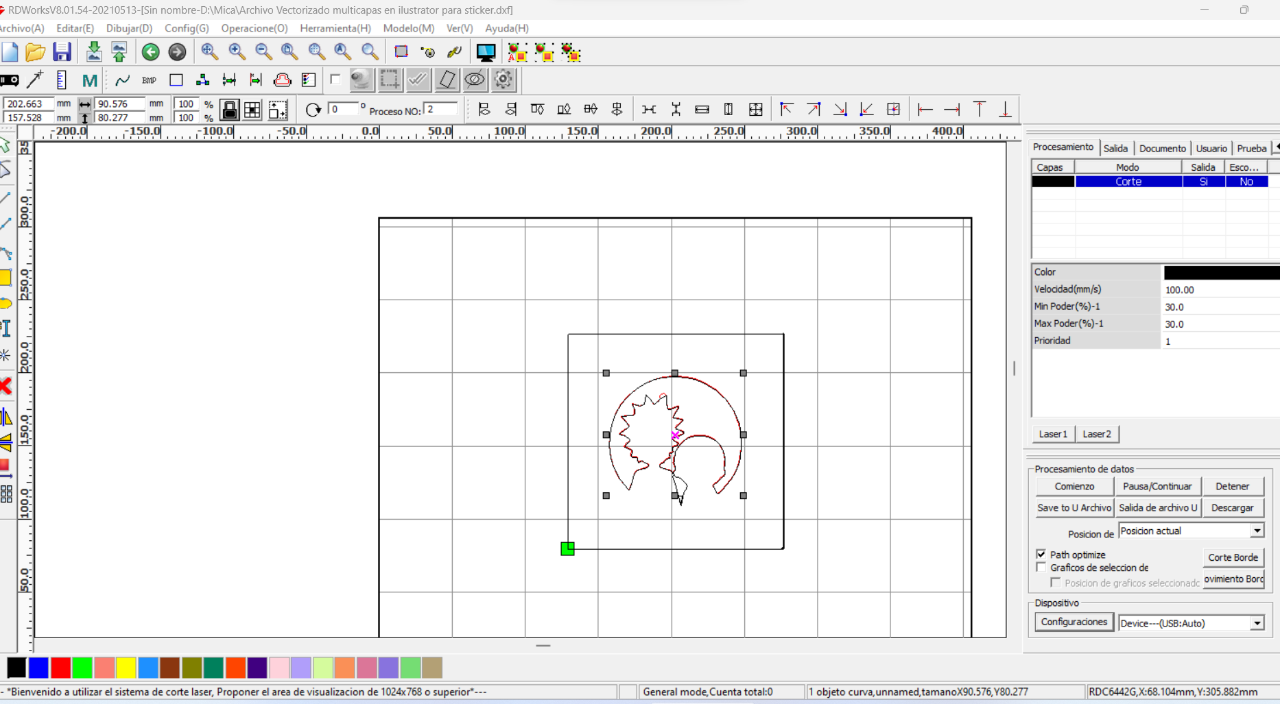The image size is (1280, 704).
Task: Click the rotate icon next to the angle field
Action: pos(313,110)
